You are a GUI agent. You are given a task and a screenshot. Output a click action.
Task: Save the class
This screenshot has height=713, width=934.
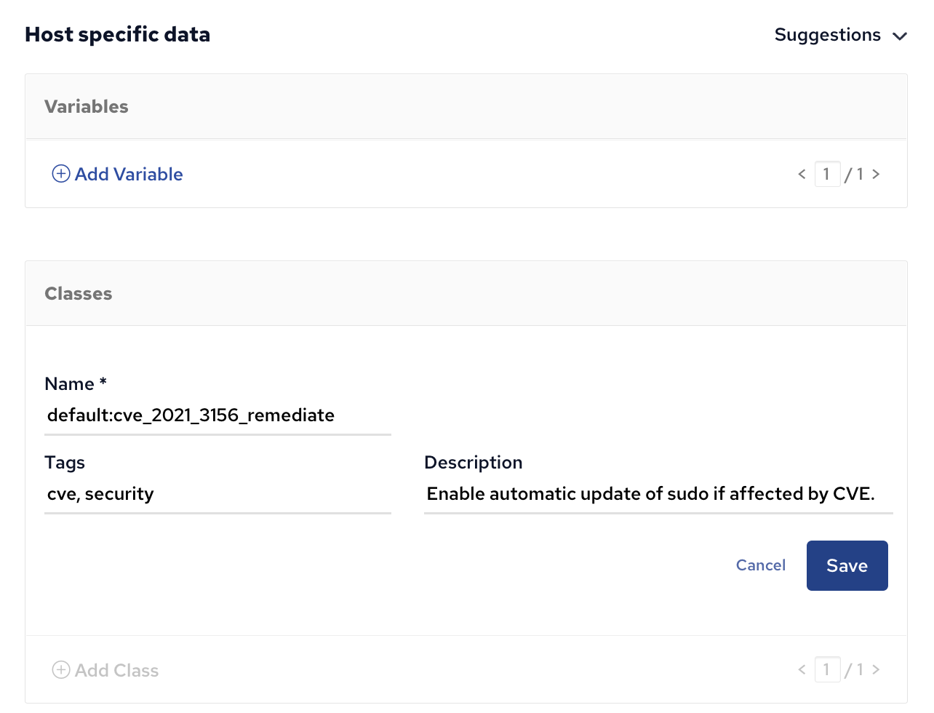point(847,565)
